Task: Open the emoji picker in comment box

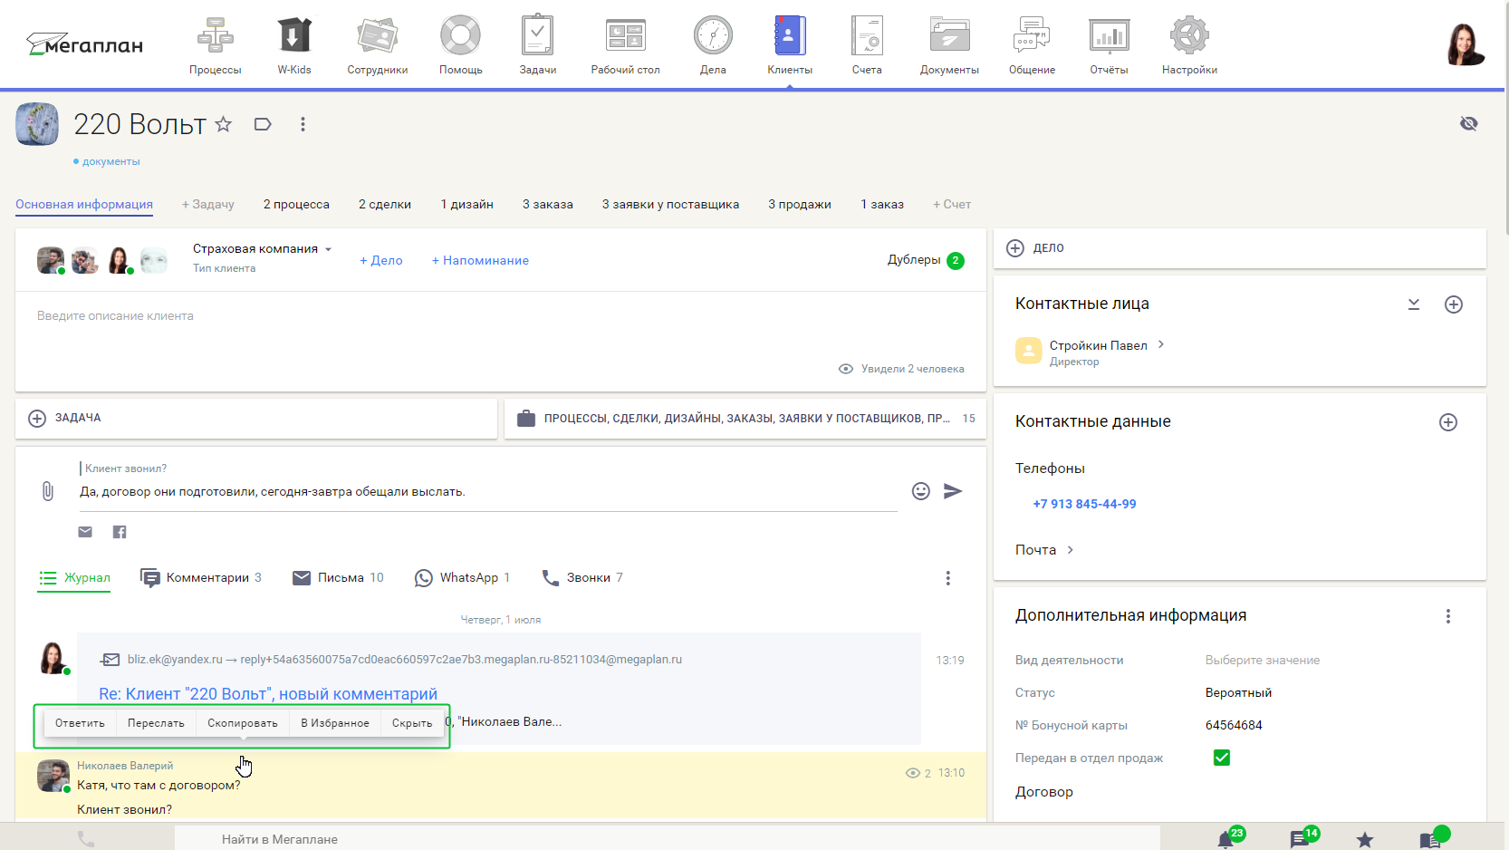Action: [921, 491]
